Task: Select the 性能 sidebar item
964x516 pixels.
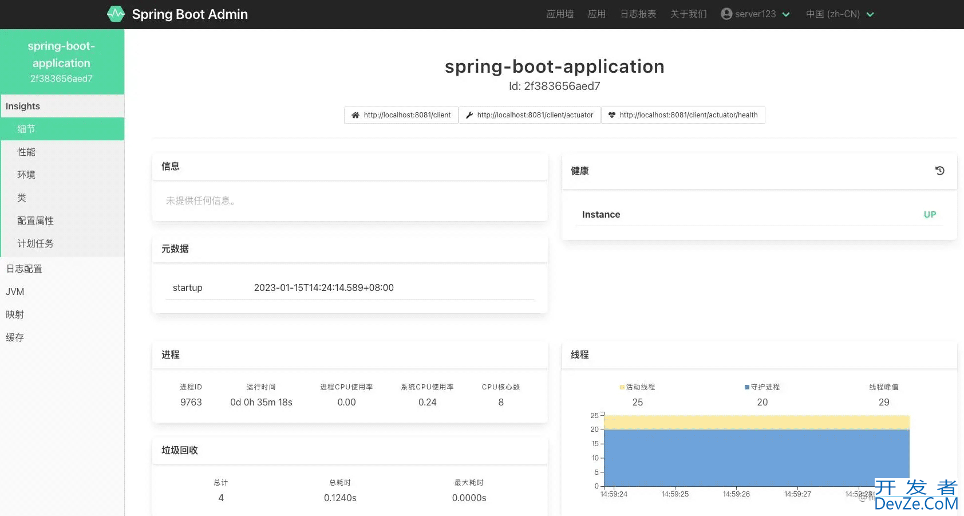Action: point(62,152)
